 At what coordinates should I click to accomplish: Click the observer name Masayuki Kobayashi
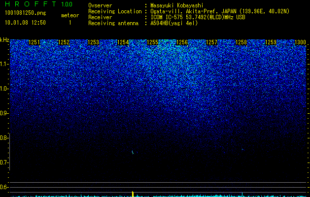pyautogui.click(x=177, y=5)
